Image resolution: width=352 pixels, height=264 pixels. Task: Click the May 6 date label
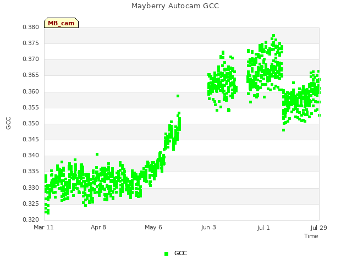(x=153, y=227)
